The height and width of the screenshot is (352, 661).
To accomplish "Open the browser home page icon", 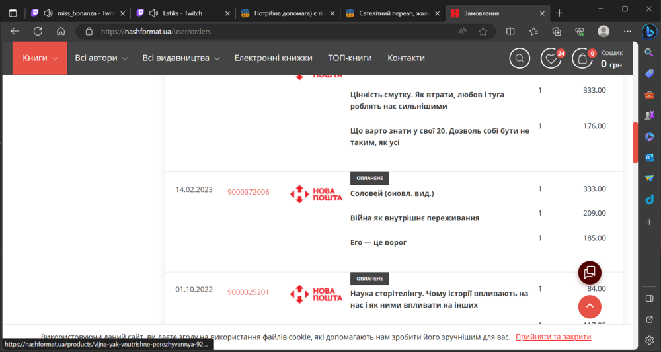I will [x=61, y=31].
